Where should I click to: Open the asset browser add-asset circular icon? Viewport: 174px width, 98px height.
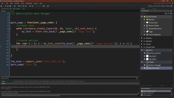(x=166, y=13)
